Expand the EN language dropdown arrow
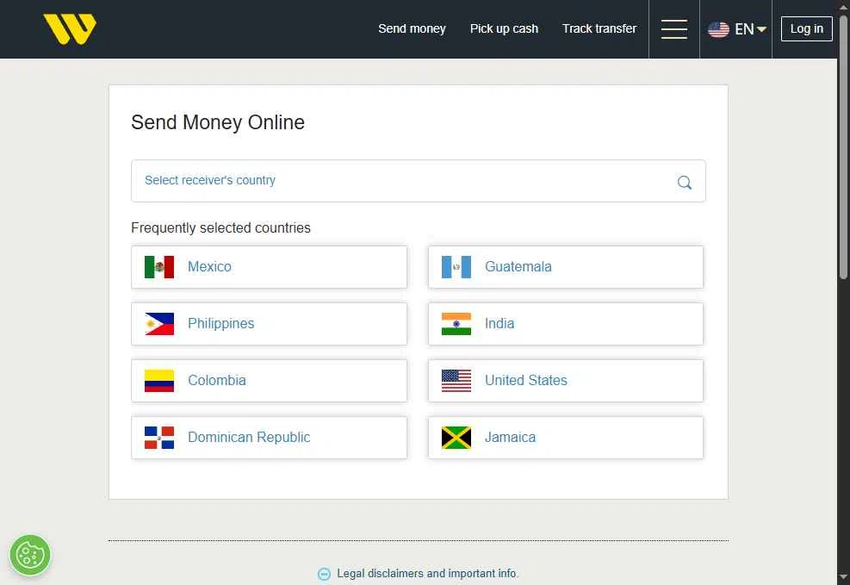The image size is (850, 585). 761,29
